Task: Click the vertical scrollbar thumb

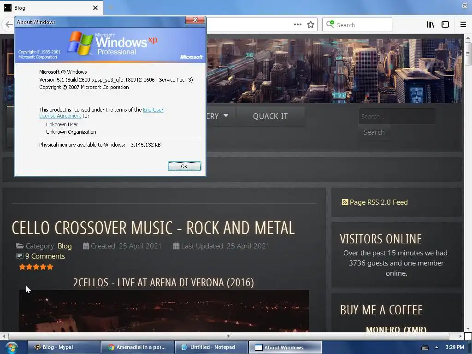Action: [468, 54]
